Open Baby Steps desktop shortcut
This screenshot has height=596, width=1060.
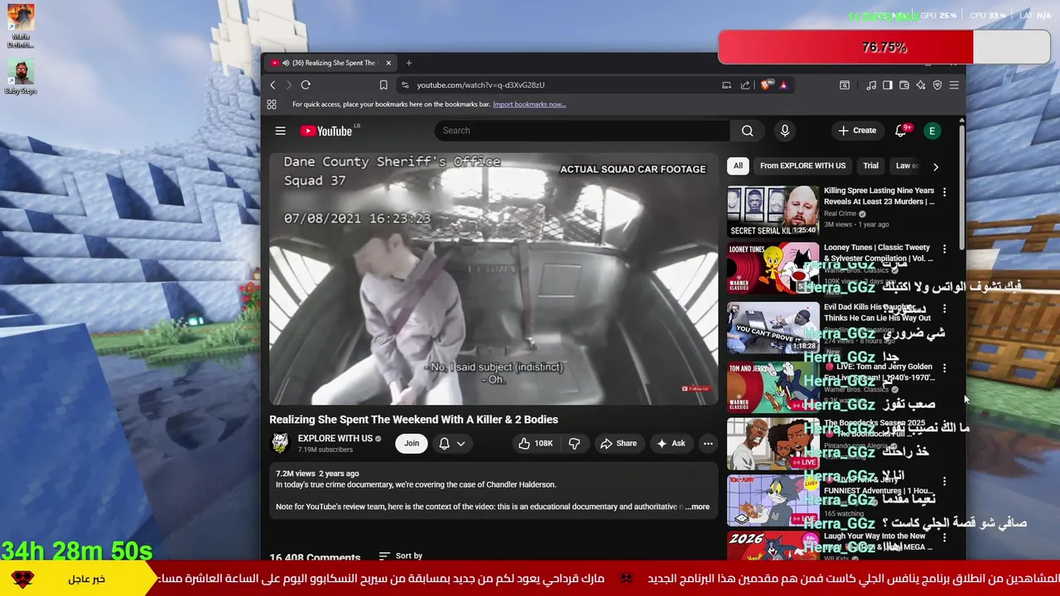[x=21, y=76]
